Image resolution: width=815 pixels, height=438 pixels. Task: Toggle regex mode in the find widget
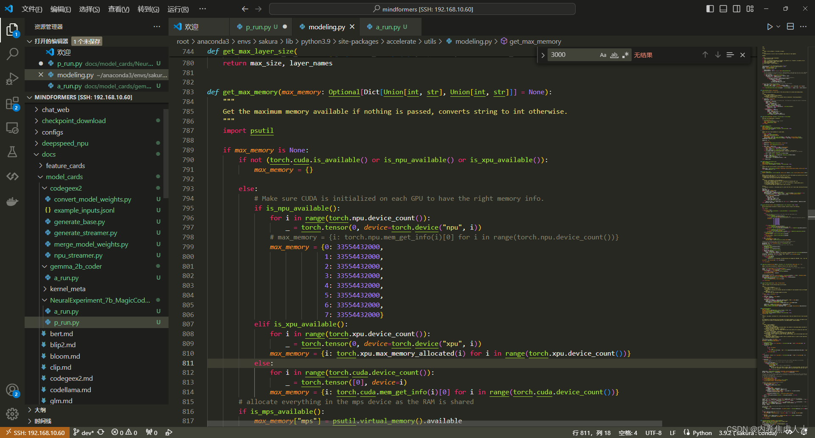625,55
